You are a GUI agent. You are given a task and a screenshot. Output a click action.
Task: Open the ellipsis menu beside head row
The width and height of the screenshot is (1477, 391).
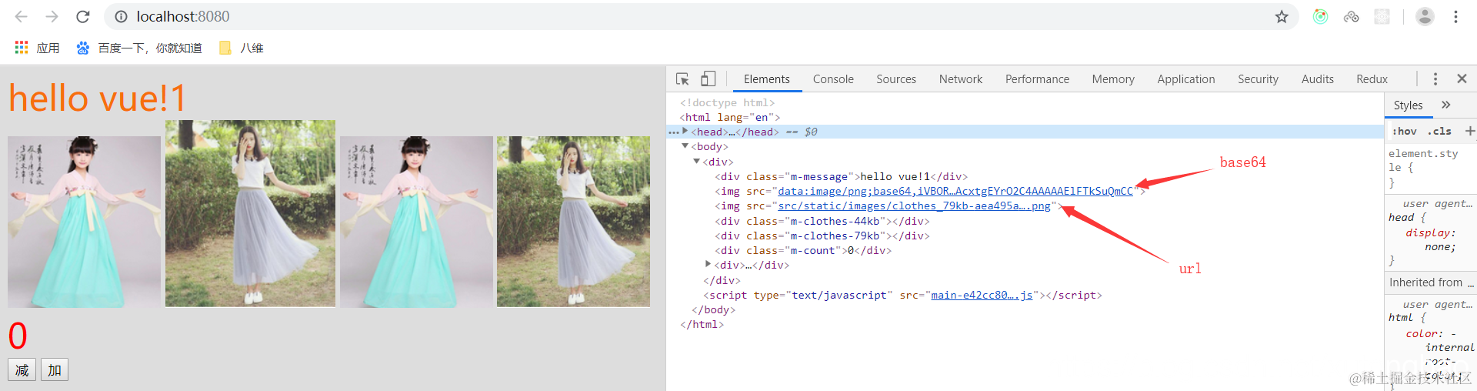(x=674, y=132)
